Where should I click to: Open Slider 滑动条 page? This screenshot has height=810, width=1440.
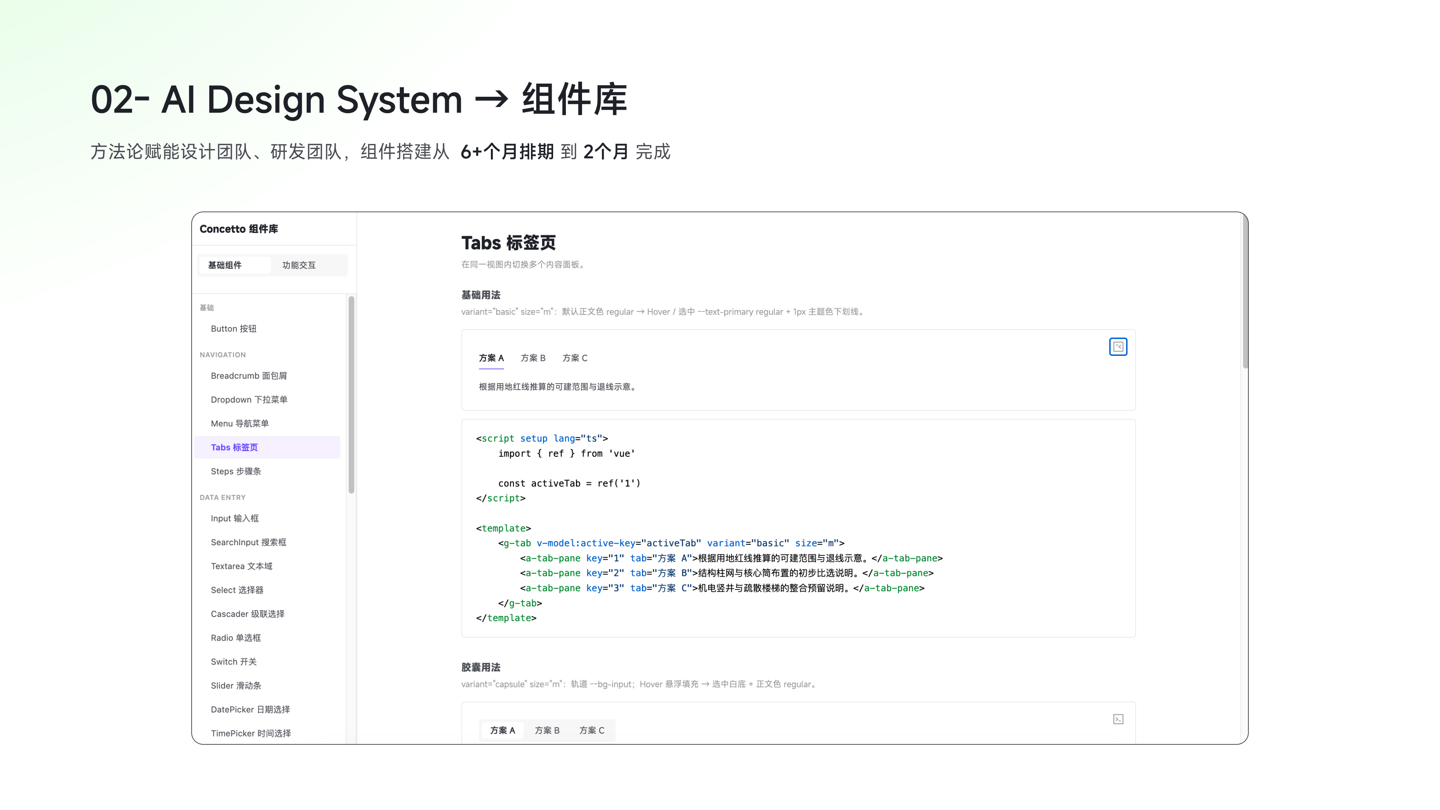pyautogui.click(x=267, y=685)
